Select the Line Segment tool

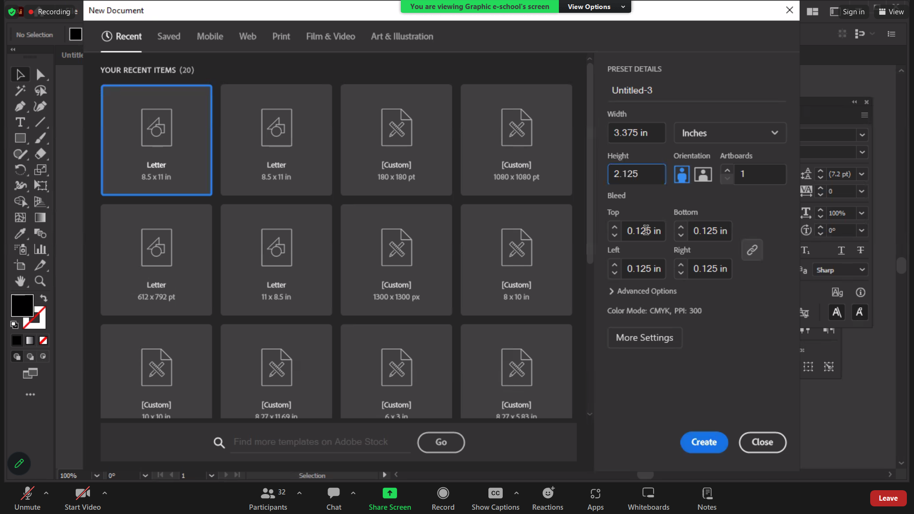tap(40, 122)
